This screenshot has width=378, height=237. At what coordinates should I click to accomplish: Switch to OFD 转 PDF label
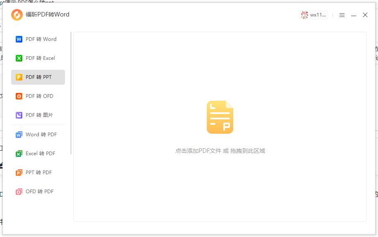(x=40, y=192)
